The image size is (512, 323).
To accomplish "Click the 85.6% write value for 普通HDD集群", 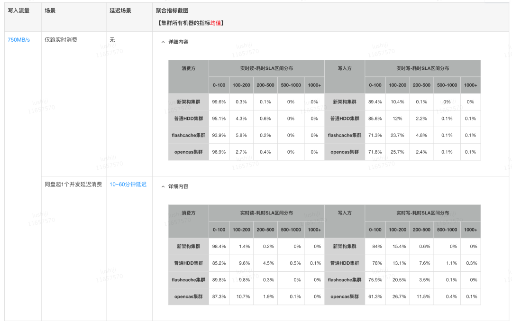I will click(375, 119).
